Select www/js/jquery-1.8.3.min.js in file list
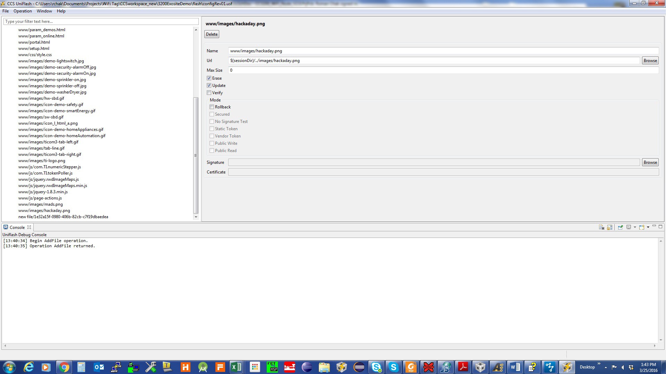Image resolution: width=666 pixels, height=374 pixels. tap(43, 192)
